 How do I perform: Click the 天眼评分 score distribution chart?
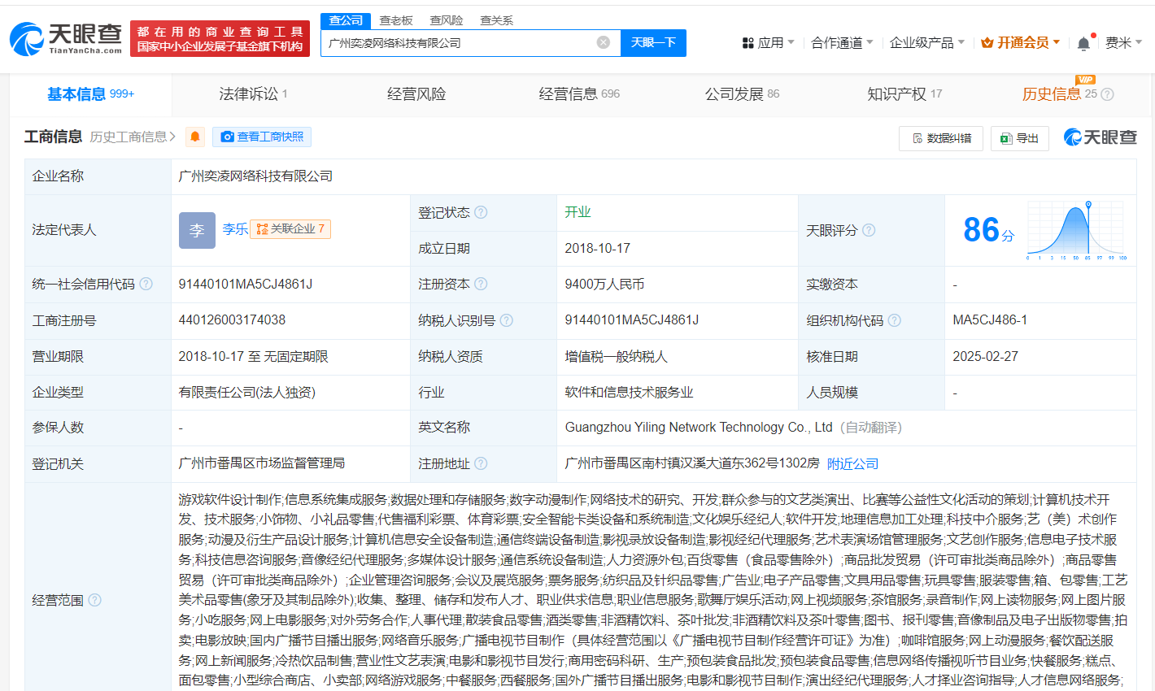[x=1075, y=230]
